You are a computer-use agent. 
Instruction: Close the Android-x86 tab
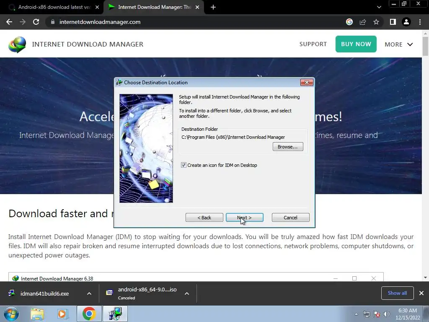point(97,7)
